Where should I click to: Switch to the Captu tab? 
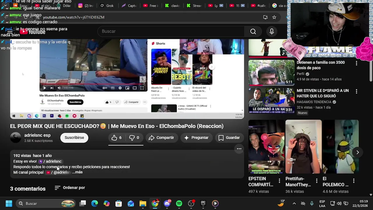[129, 6]
